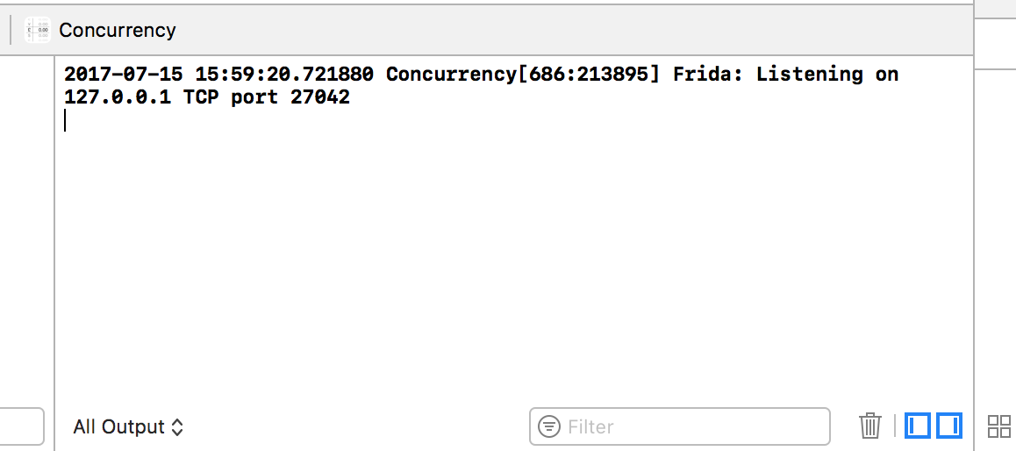Viewport: 1016px width, 451px height.
Task: Click the variables filter field at bottom left
Action: pos(21,426)
